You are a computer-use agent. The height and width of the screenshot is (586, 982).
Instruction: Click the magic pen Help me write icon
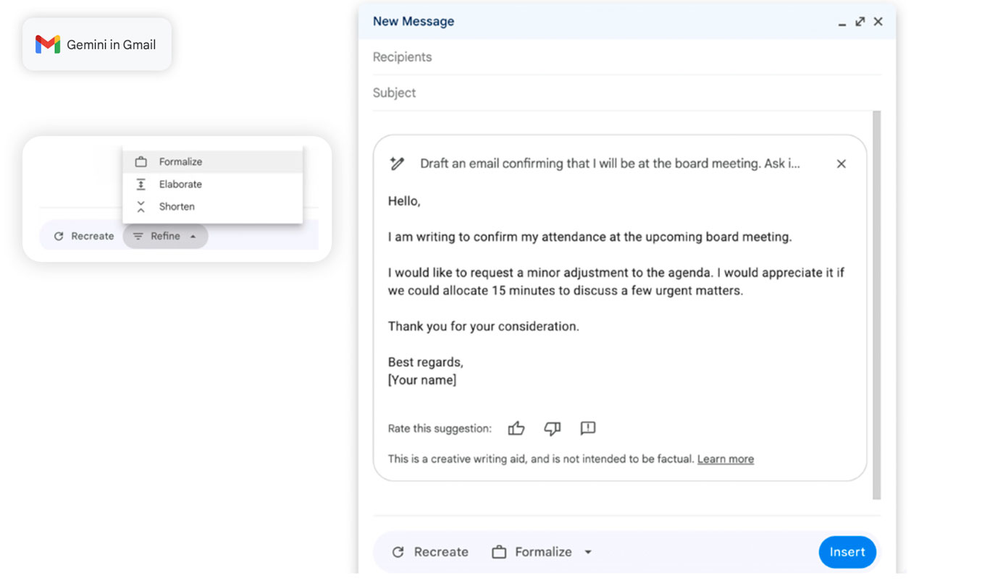tap(397, 164)
